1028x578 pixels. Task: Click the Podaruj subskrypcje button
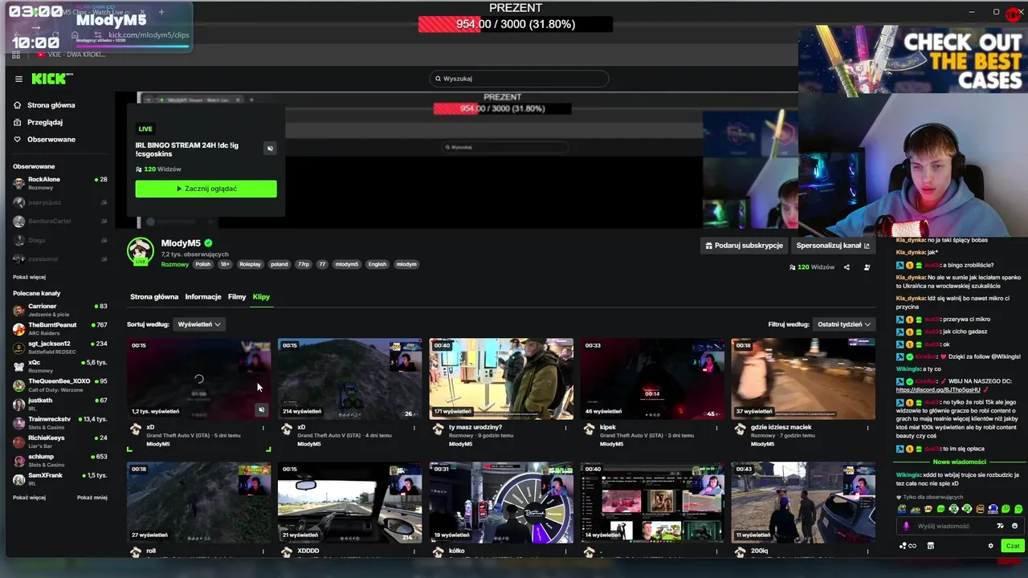744,246
